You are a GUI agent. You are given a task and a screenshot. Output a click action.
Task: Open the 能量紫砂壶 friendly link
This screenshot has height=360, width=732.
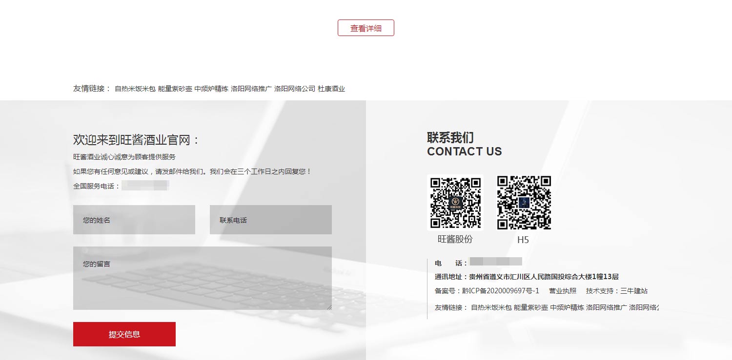point(174,89)
